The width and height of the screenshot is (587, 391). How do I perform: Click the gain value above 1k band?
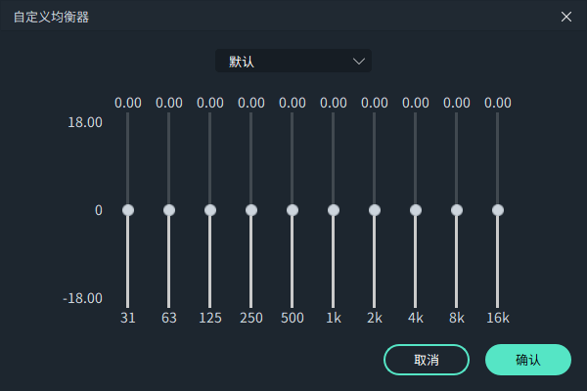334,103
